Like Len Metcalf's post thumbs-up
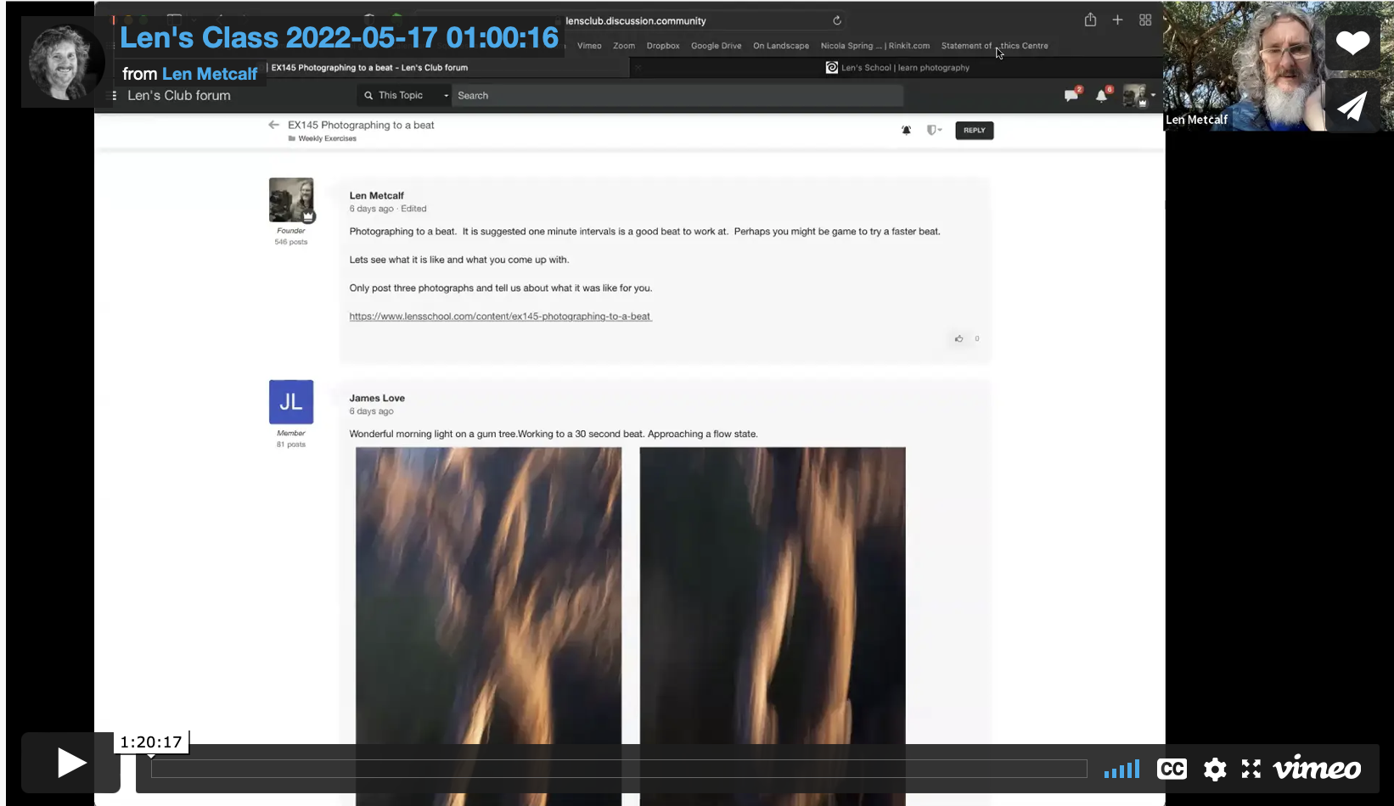The width and height of the screenshot is (1394, 806). point(959,339)
